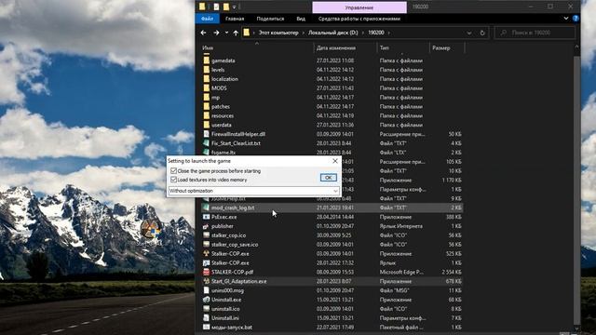This screenshot has width=596, height=335.
Task: Confirm launch settings with OK button
Action: pos(328,178)
